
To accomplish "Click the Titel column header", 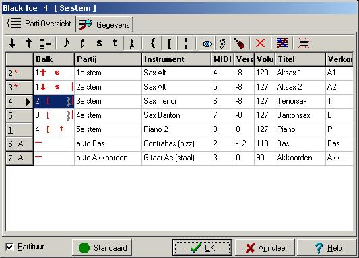I will click(300, 59).
